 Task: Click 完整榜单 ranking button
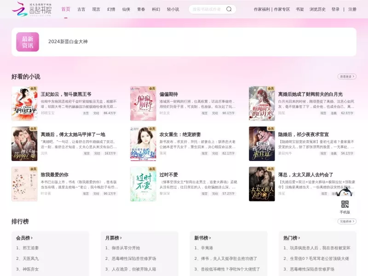pos(347,221)
